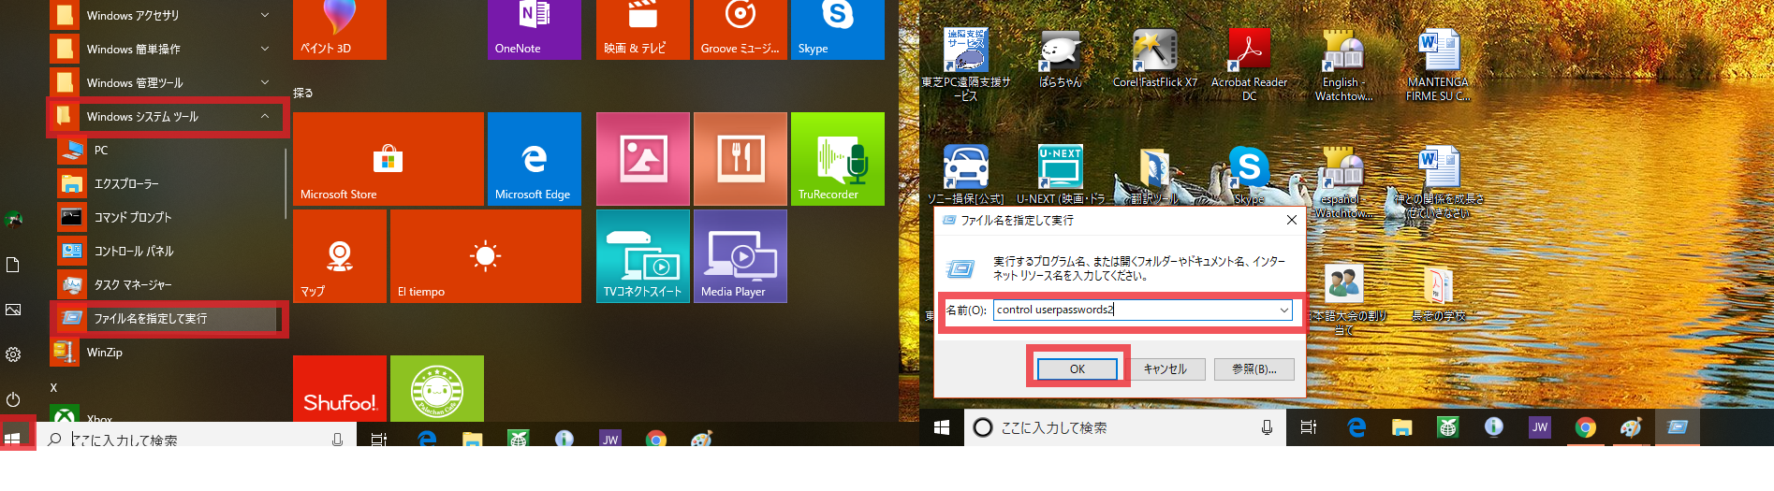Screen dimensions: 1774x491
Task: Open the Media Player tile
Action: pos(740,256)
